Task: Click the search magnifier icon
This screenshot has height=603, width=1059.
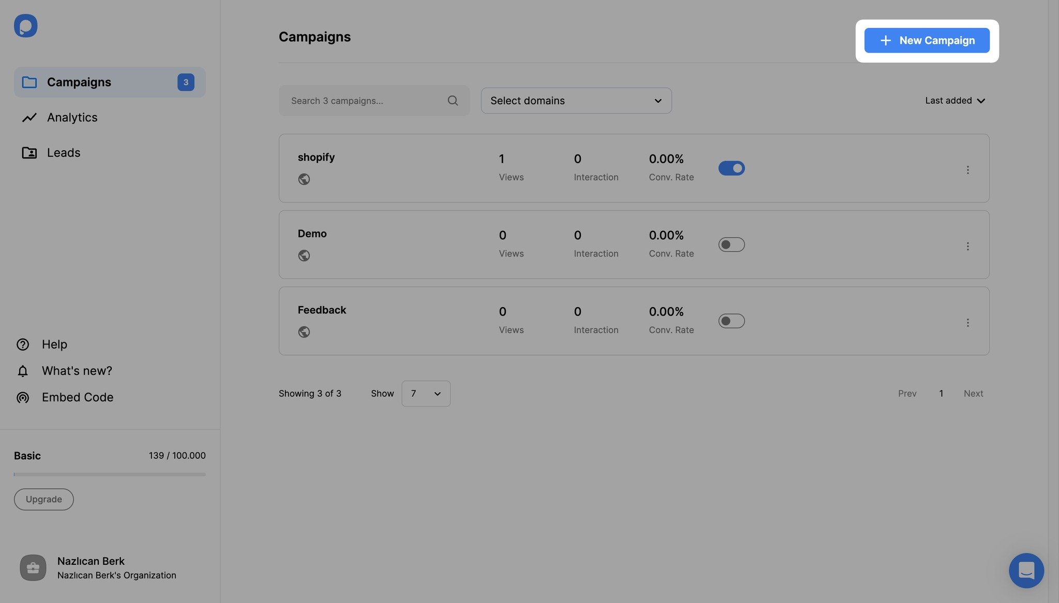Action: [x=453, y=101]
